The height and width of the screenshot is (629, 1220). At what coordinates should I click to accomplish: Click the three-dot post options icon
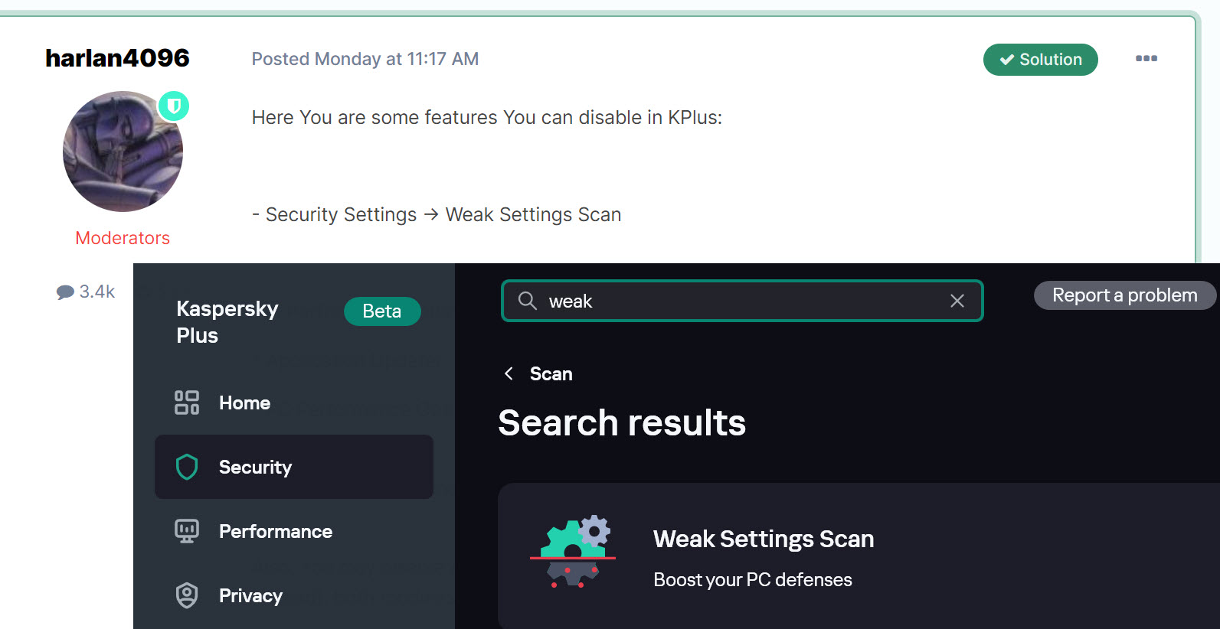[x=1146, y=59]
